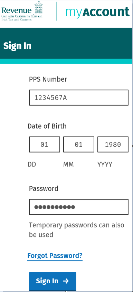
Task: Click the MM label below the month field
Action: pyautogui.click(x=68, y=164)
